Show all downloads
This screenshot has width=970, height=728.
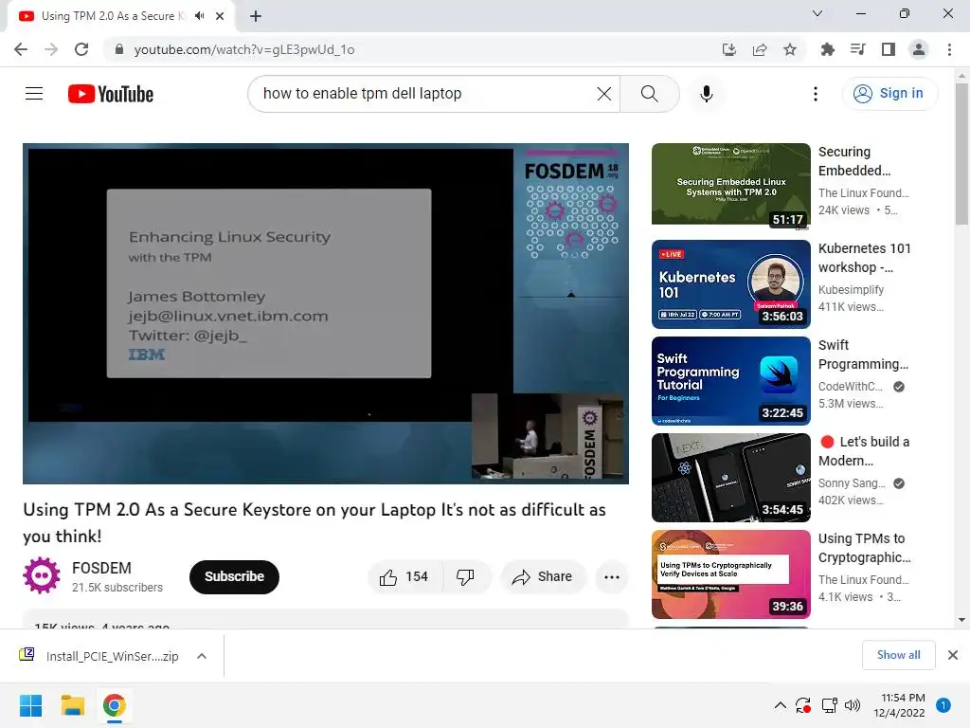(898, 655)
